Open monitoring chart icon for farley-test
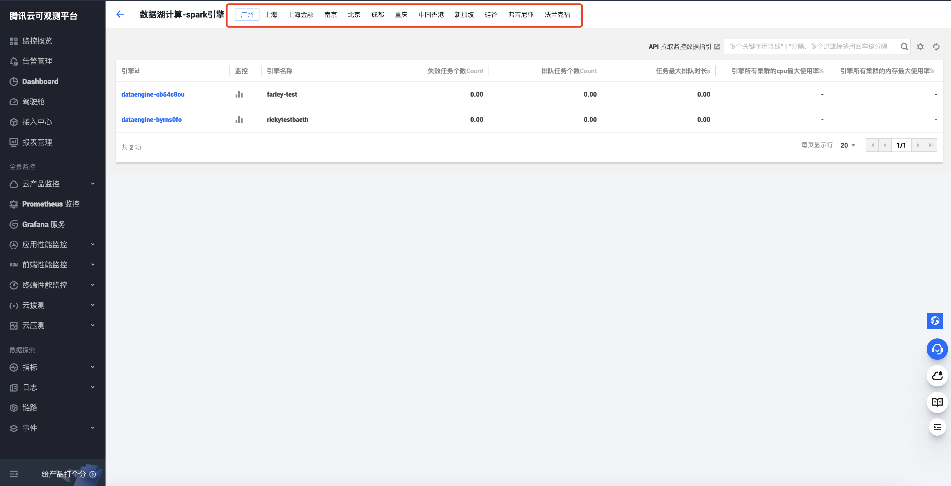Viewport: 951px width, 486px height. coord(239,95)
